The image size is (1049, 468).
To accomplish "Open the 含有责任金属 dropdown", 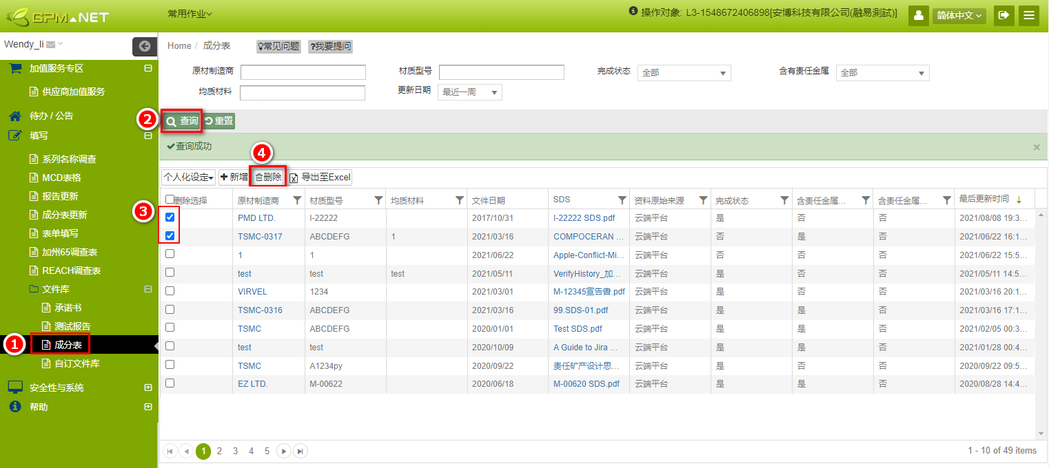I will [x=882, y=73].
